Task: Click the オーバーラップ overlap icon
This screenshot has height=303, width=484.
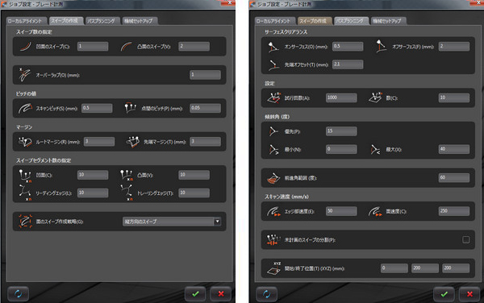Action: 25,75
